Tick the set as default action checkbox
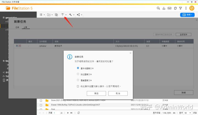This screenshot has height=115, width=198. point(78,86)
